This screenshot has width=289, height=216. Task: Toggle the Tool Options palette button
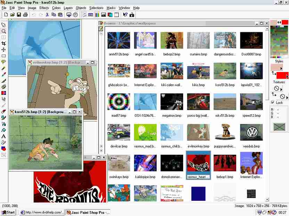(91, 15)
